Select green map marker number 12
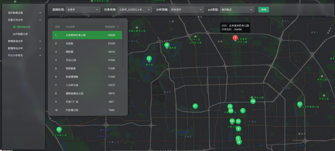Viewport: 335px width, 151px height. point(59,129)
